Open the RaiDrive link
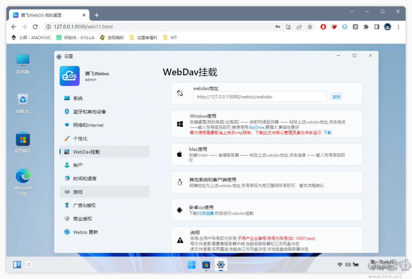Image resolution: width=412 pixels, height=279 pixels. pyautogui.click(x=257, y=127)
